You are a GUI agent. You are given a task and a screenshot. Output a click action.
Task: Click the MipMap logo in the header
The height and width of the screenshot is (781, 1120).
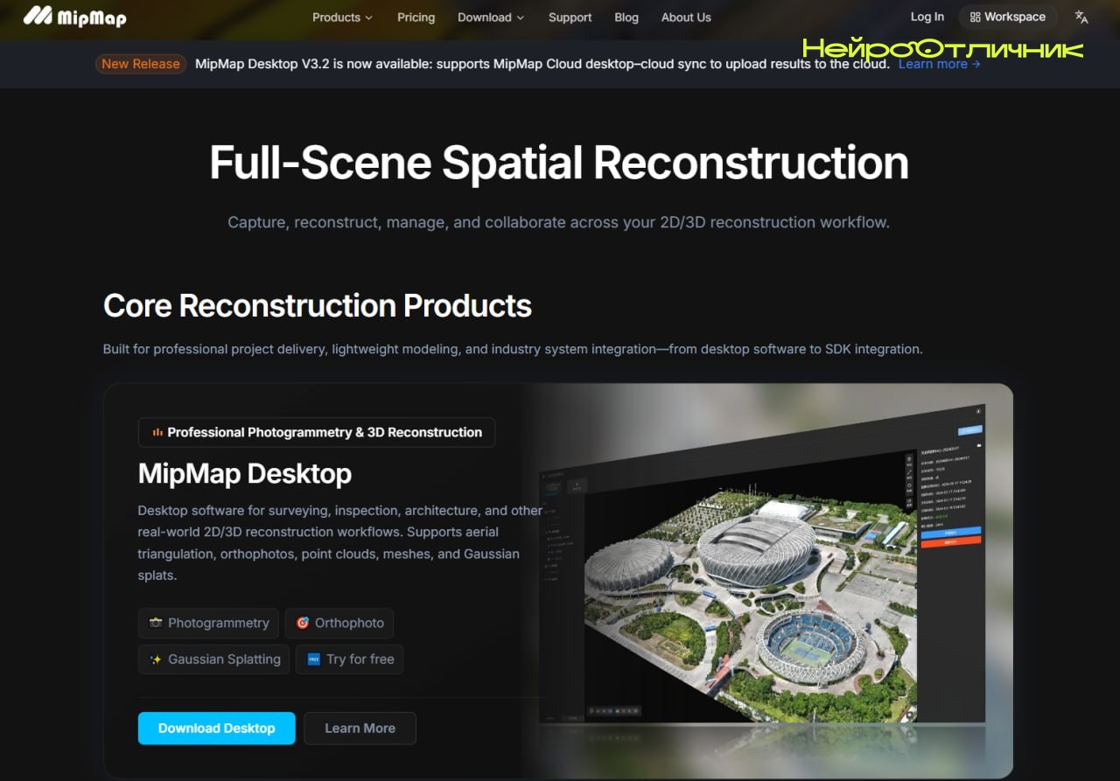point(74,17)
